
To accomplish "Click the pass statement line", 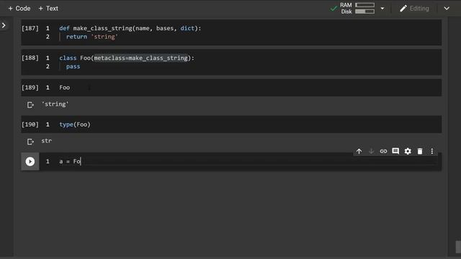I will [73, 66].
